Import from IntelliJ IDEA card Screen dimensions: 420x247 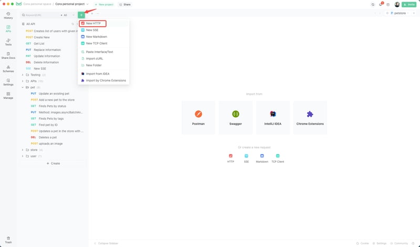click(x=273, y=118)
